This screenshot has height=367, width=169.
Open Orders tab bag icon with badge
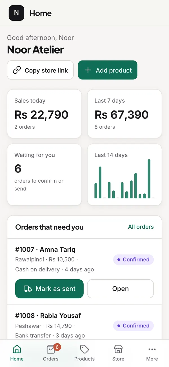(51, 349)
